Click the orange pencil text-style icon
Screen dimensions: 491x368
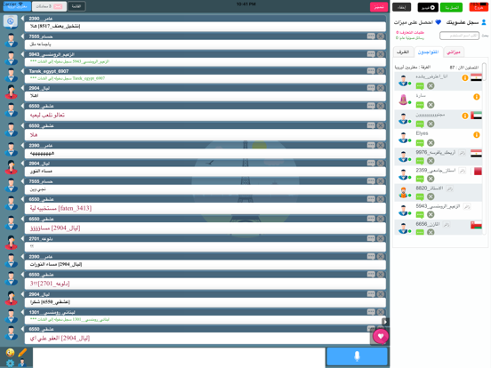[22, 353]
